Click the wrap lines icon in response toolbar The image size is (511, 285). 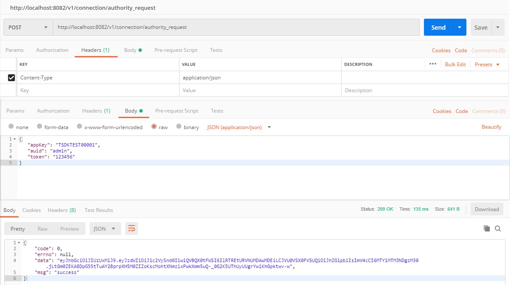(132, 229)
